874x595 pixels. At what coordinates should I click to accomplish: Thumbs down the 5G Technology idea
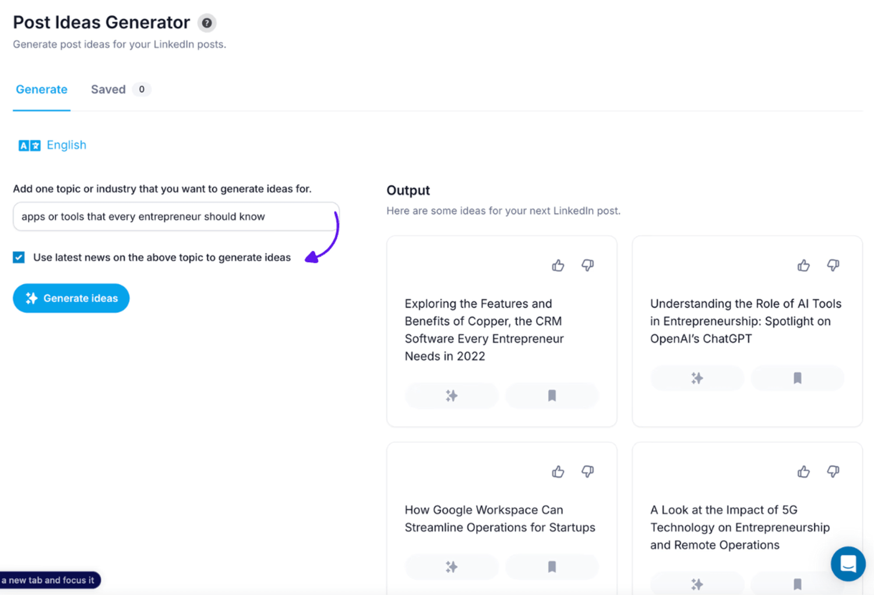(833, 471)
